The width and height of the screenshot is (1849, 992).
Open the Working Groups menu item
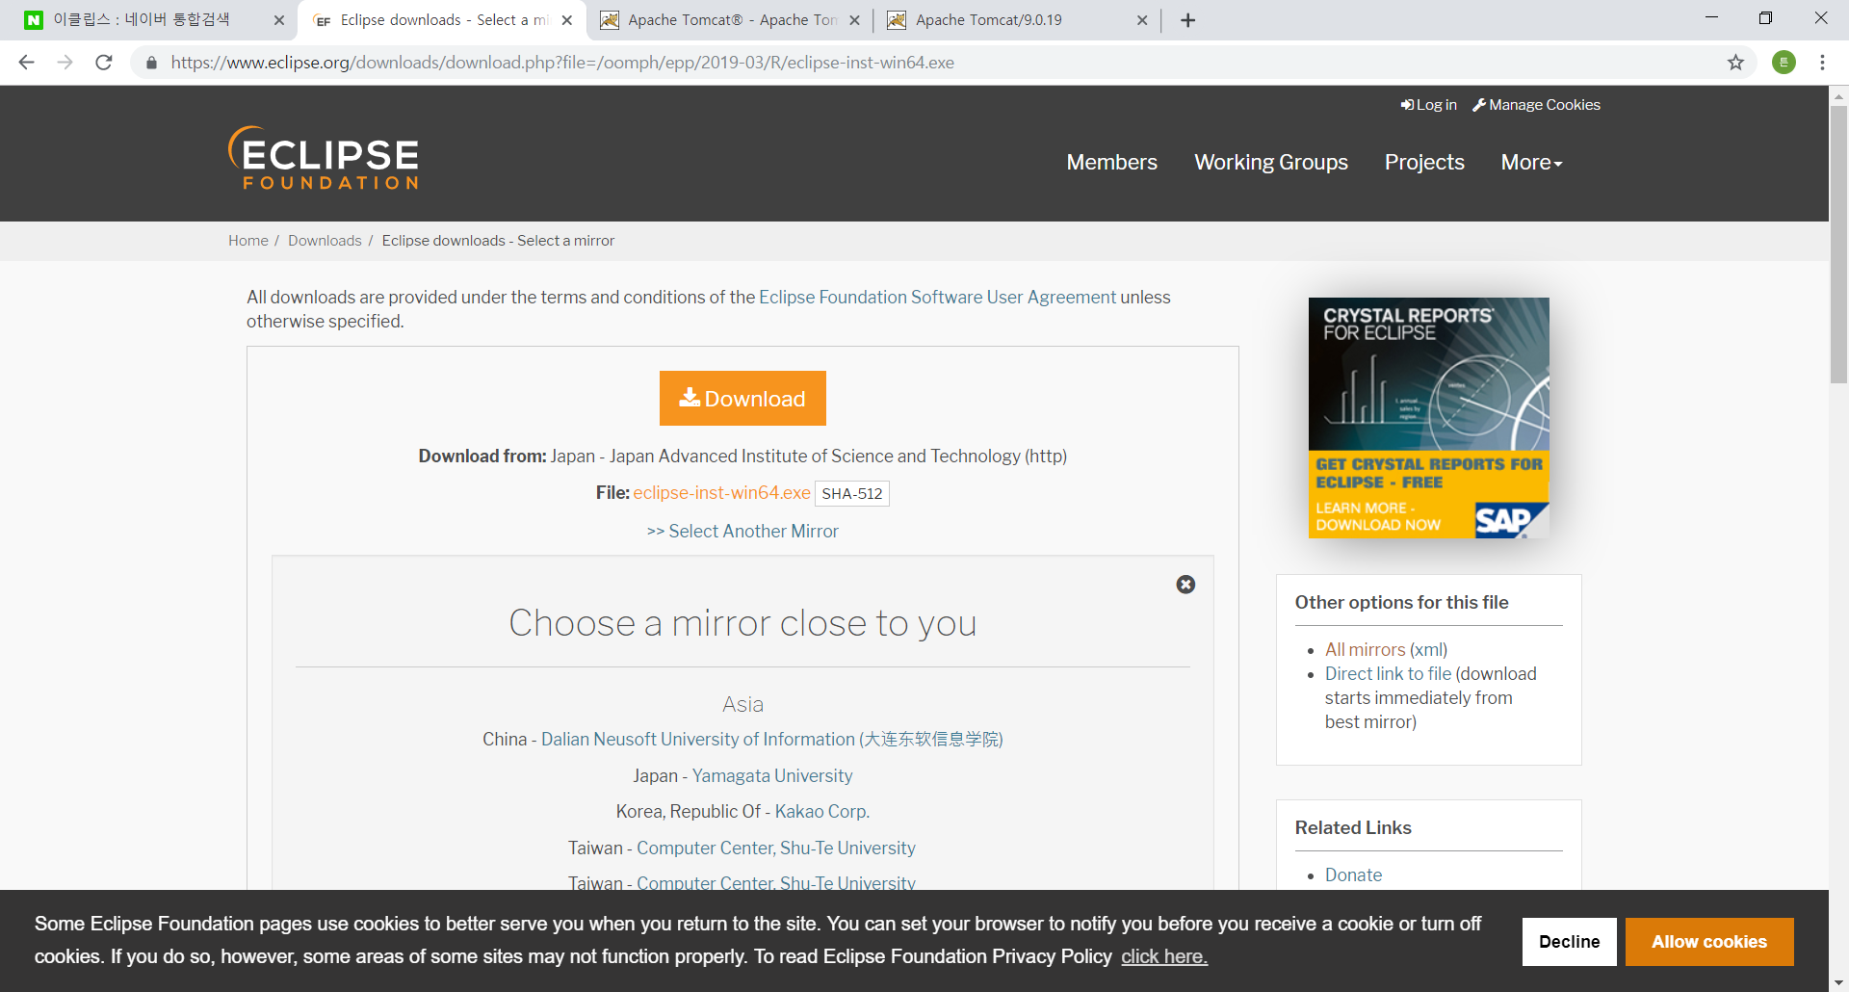[x=1271, y=163]
